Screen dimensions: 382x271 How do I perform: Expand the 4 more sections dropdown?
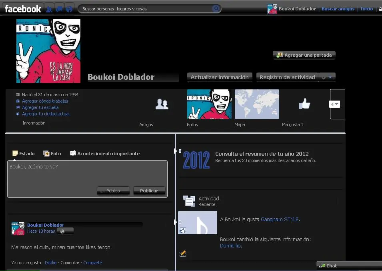click(x=334, y=104)
